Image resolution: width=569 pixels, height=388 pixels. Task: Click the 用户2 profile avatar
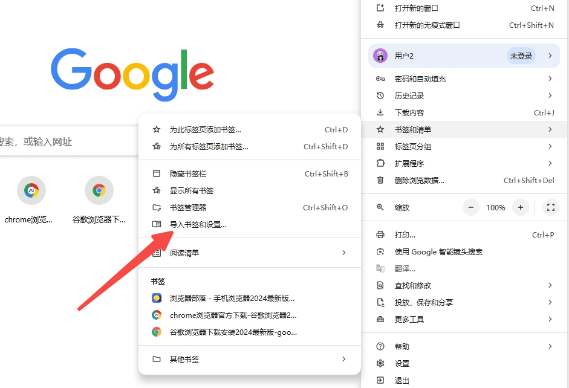pos(380,56)
